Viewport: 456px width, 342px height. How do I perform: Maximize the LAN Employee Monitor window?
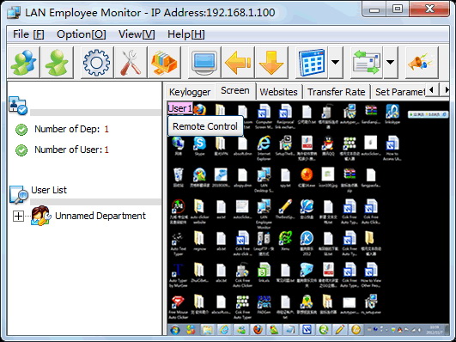pyautogui.click(x=398, y=9)
